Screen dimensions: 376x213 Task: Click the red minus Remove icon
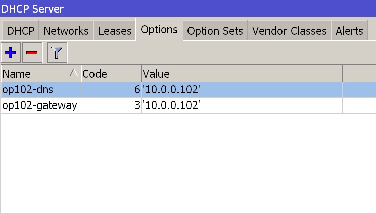click(32, 53)
